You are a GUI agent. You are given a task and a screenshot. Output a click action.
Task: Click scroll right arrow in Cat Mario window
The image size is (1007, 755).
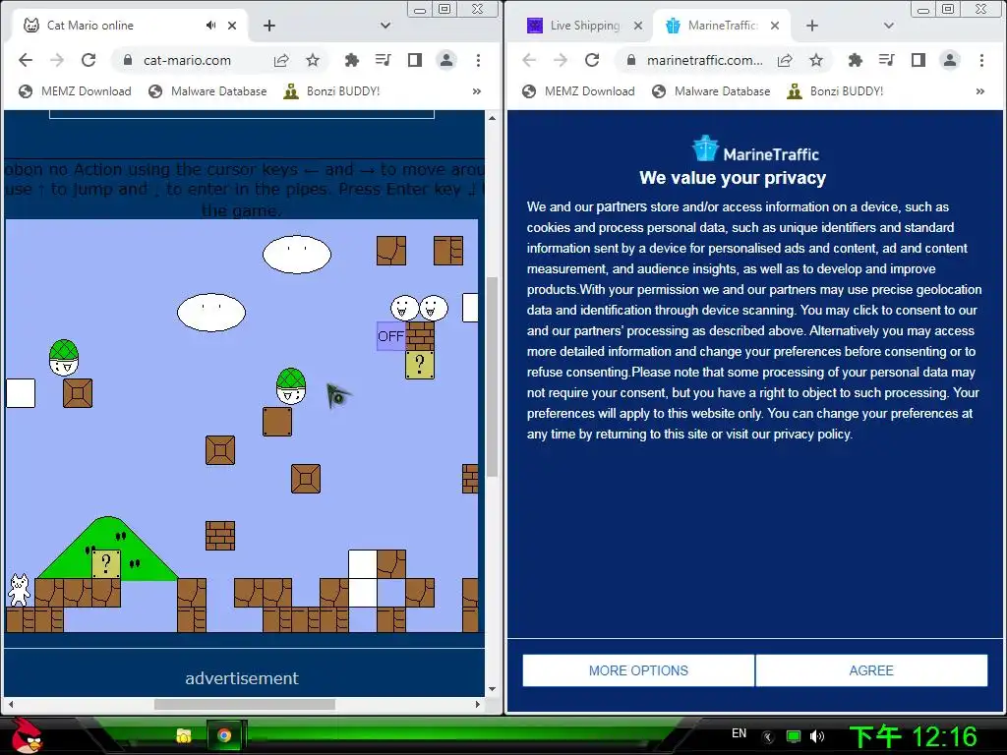pyautogui.click(x=478, y=704)
